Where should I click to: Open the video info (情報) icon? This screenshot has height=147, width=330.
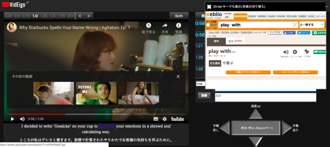point(179,25)
